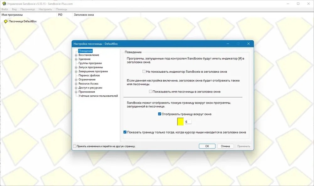Confirm settings with OK button
The image size is (314, 186).
(x=207, y=146)
